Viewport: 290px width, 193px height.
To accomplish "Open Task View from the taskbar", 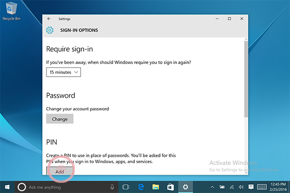I will tap(126, 187).
